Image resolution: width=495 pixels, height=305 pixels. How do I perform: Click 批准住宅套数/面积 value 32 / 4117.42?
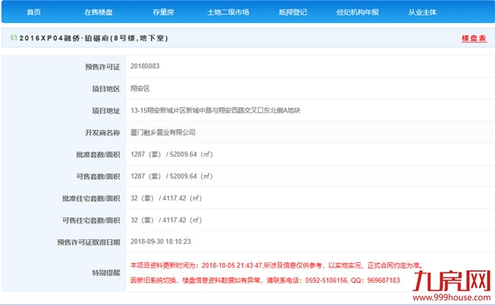(166, 198)
